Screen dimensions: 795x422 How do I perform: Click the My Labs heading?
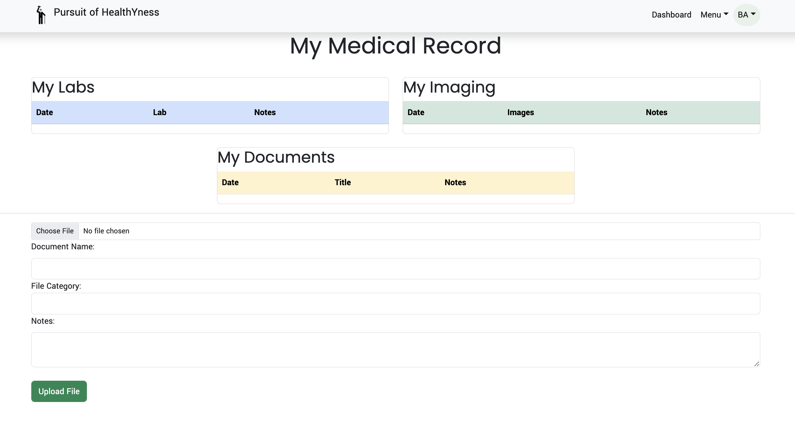[x=63, y=87]
